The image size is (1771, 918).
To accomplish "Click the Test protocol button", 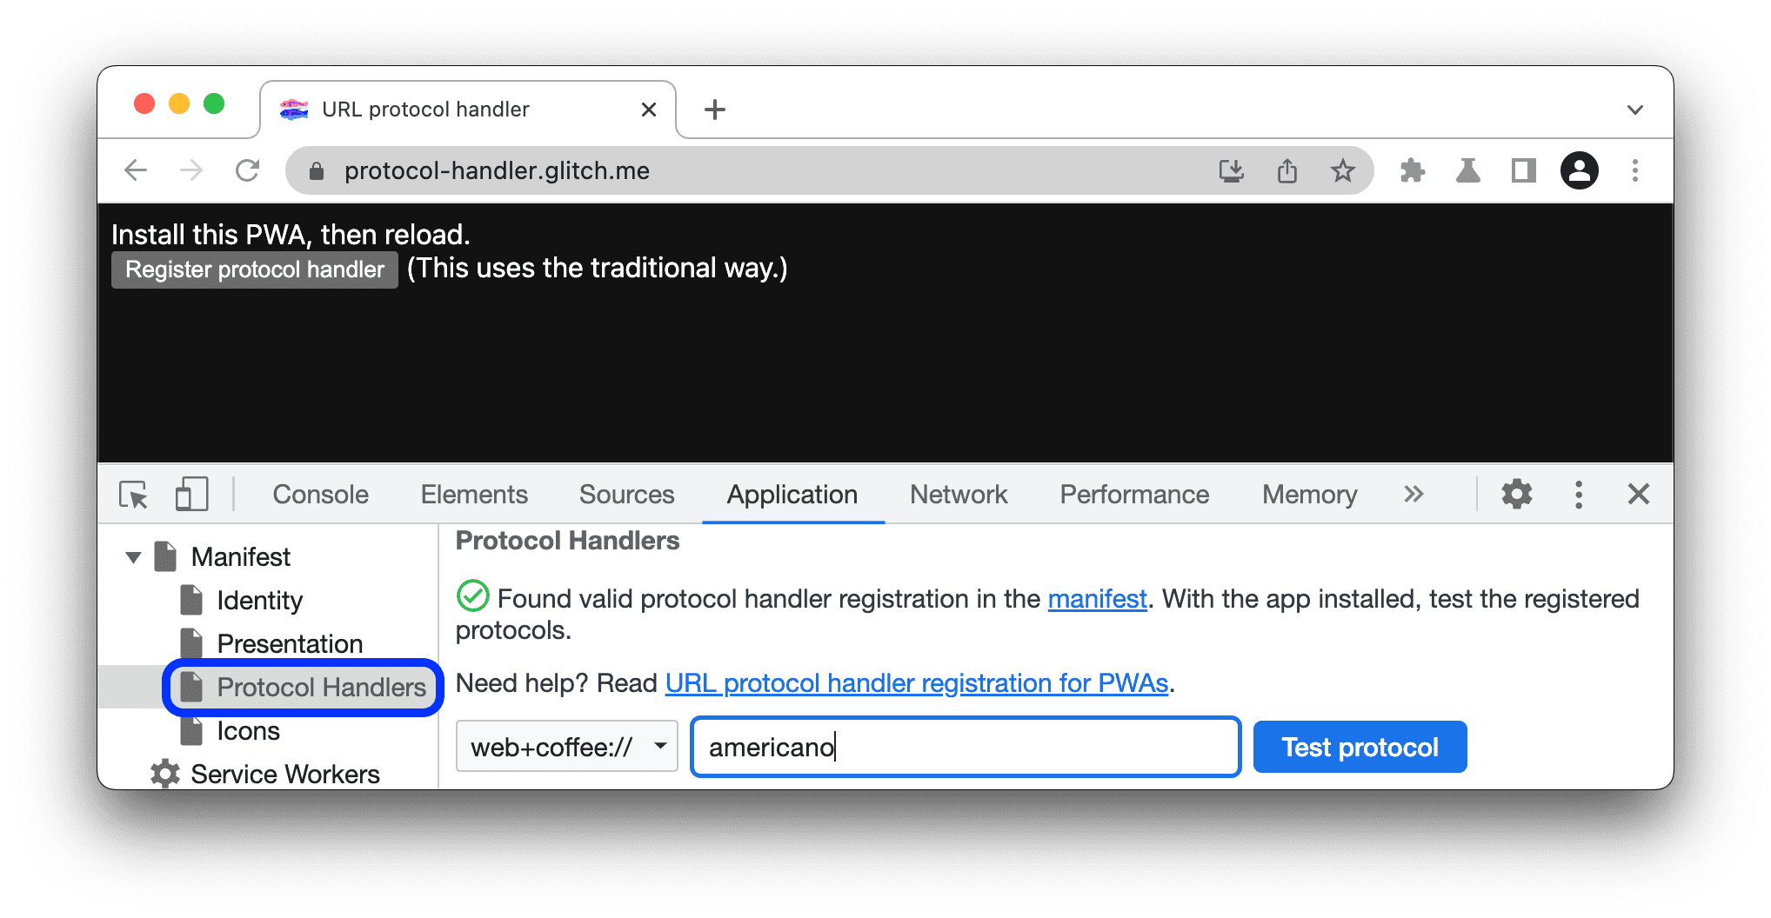I will (1360, 746).
